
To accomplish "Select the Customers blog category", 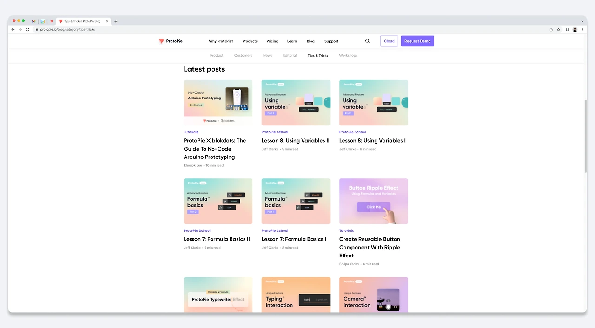I will point(243,55).
